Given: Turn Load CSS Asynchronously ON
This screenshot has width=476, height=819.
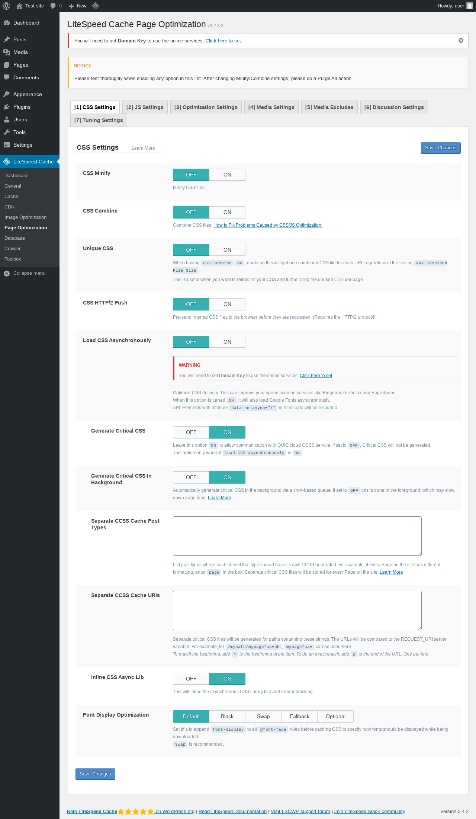Looking at the screenshot, I should click(227, 342).
